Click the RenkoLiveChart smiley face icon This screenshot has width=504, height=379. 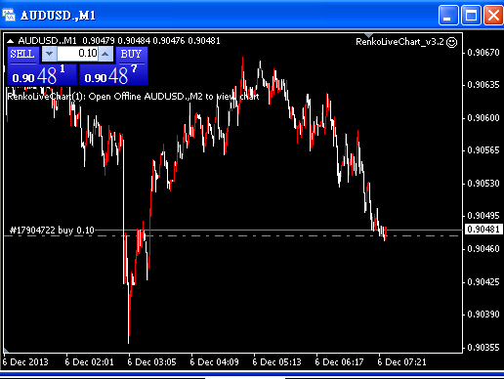pyautogui.click(x=452, y=42)
